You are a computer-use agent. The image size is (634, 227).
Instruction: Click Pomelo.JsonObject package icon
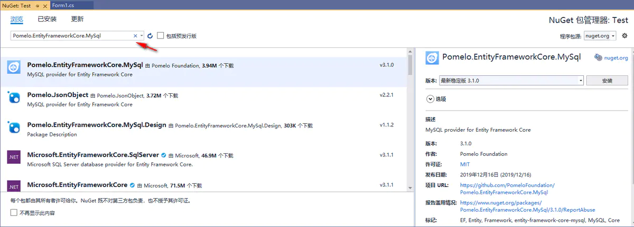13,97
